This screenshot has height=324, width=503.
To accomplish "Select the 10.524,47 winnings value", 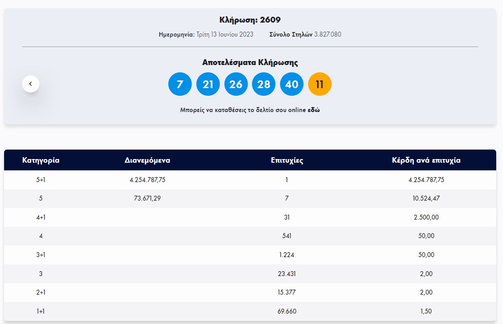I will [x=426, y=198].
